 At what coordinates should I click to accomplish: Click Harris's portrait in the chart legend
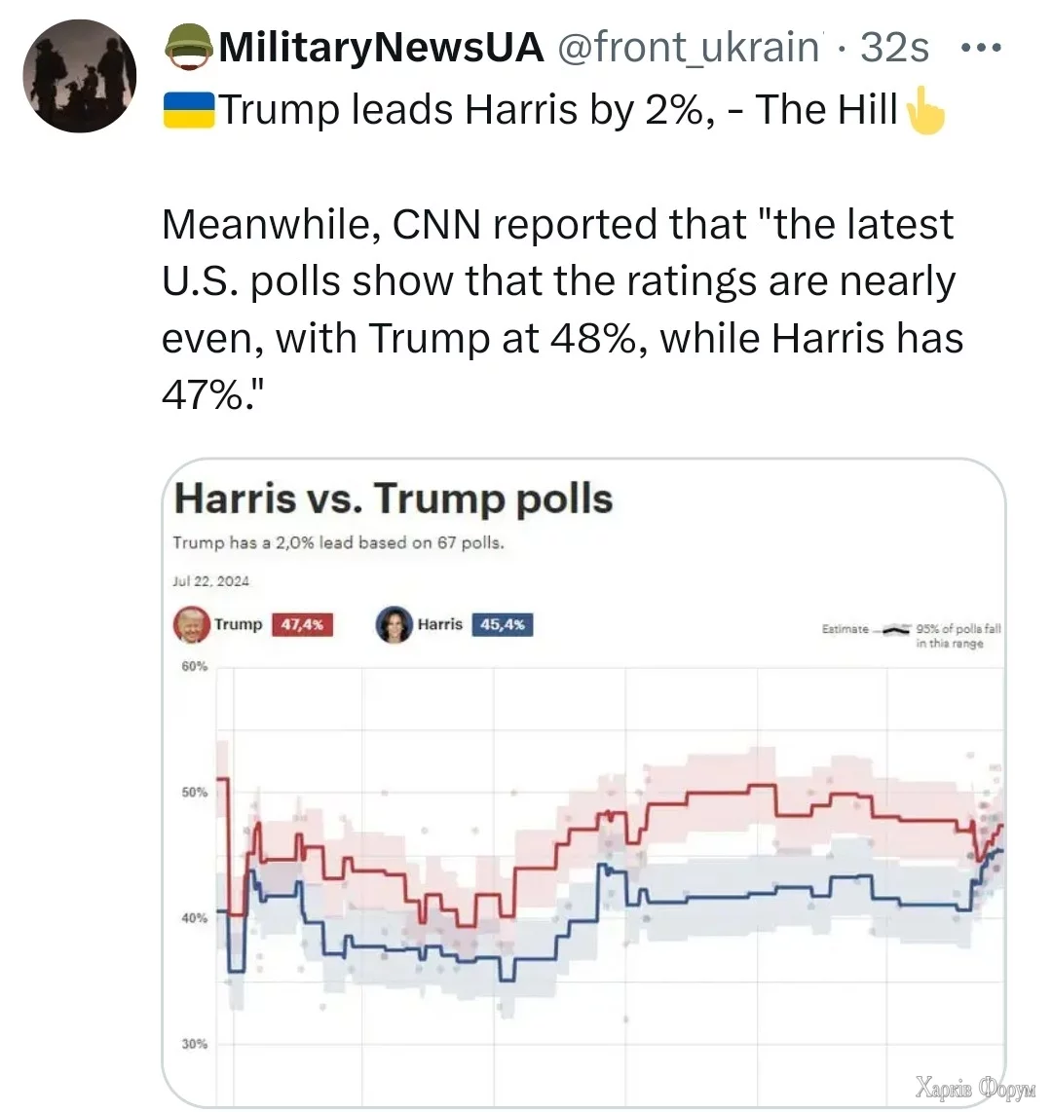click(394, 625)
